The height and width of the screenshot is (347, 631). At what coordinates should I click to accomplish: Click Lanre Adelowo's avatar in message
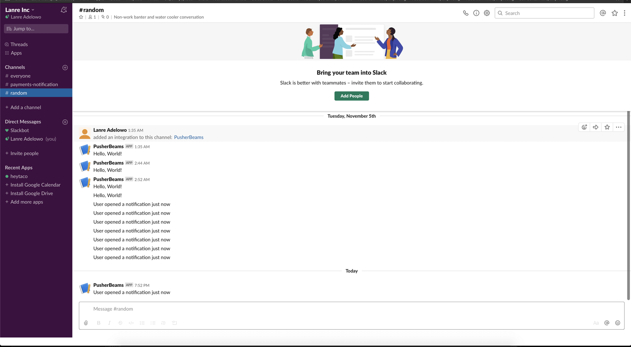(x=85, y=134)
